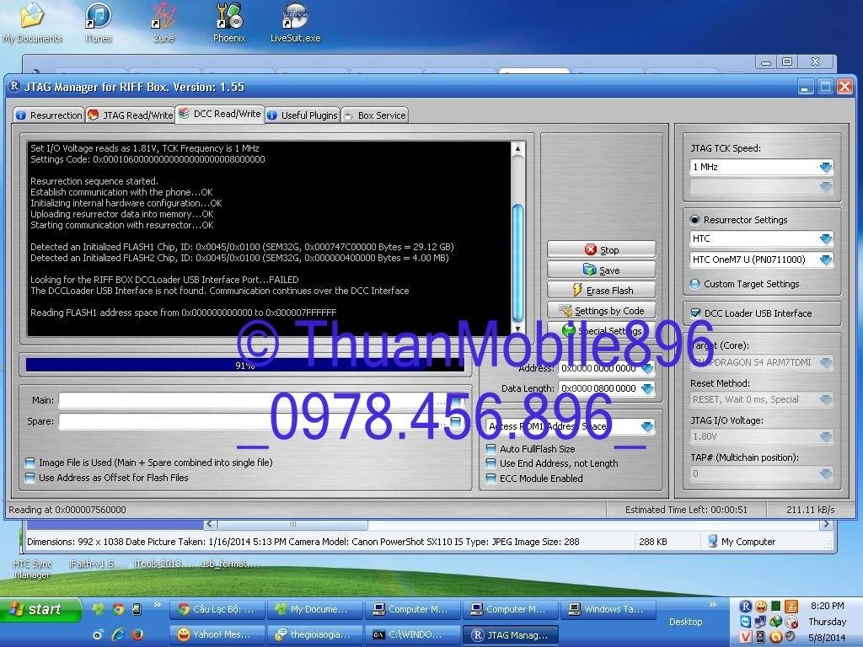This screenshot has width=863, height=647.
Task: Uncheck DCC Loader USB Interface
Action: pos(695,313)
